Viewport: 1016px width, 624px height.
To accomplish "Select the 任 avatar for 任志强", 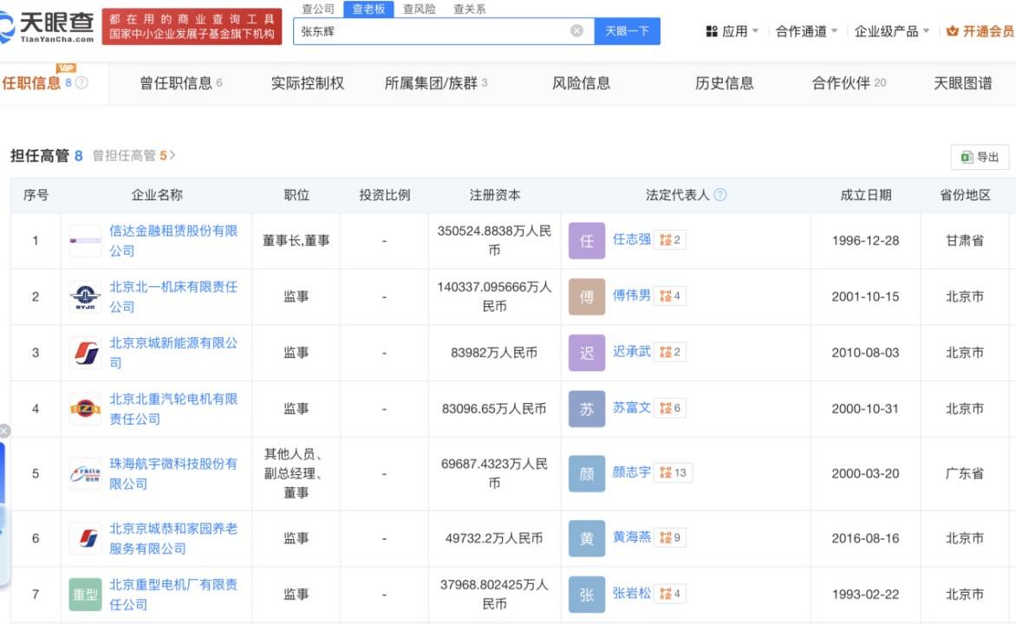I will [586, 241].
